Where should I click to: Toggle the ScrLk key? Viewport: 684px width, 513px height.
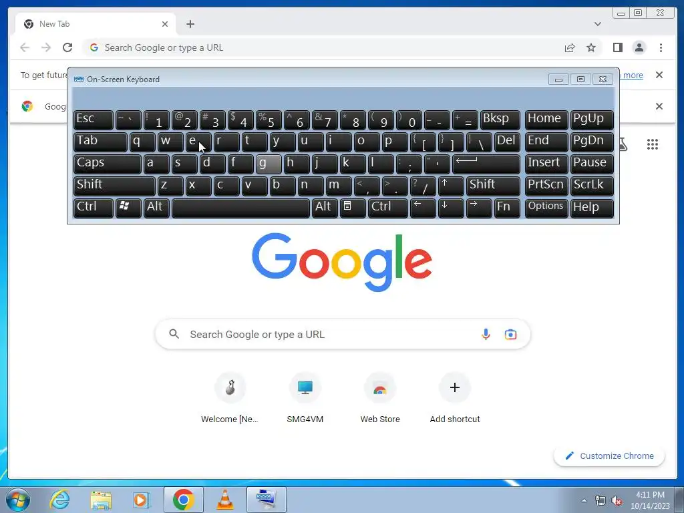point(592,186)
